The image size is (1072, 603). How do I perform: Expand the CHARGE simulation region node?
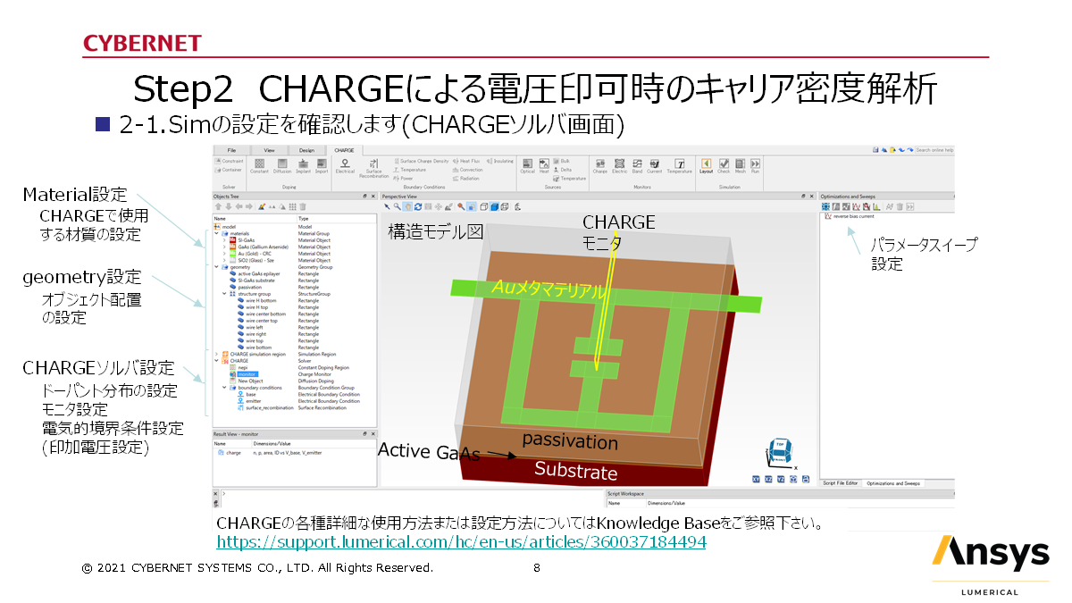(x=215, y=354)
